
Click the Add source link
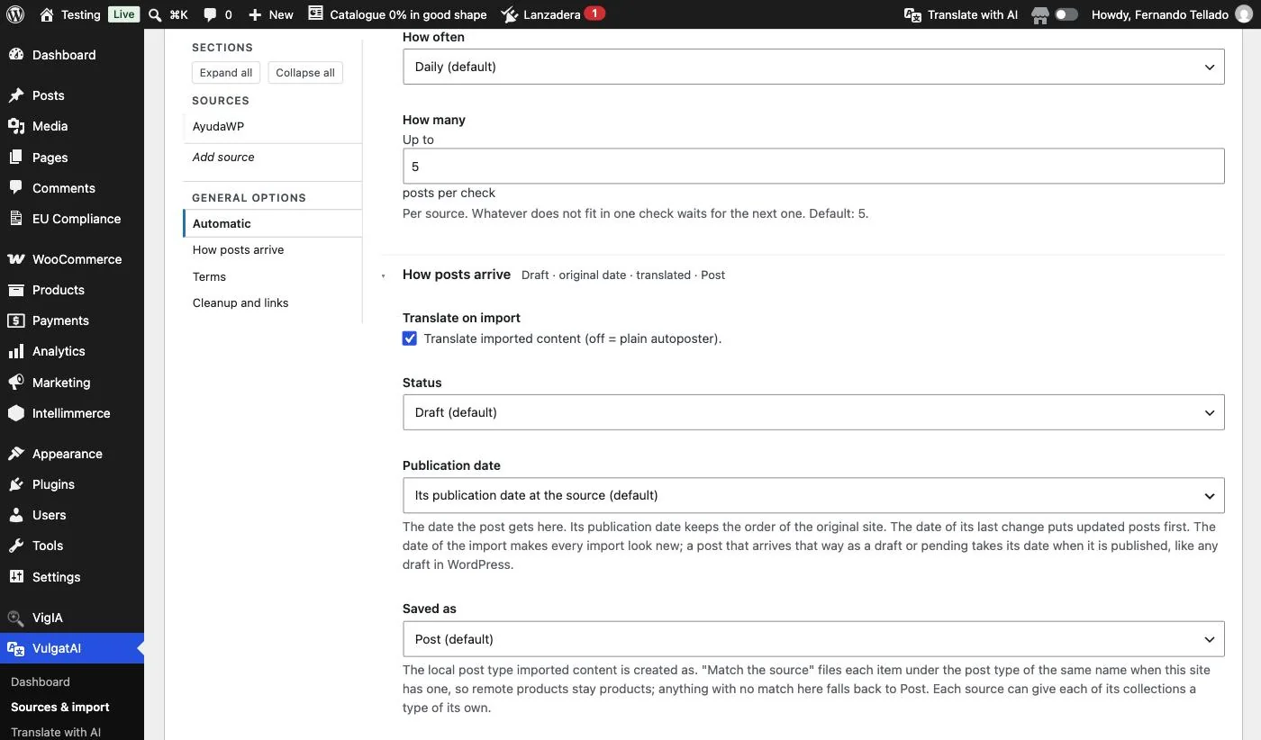(x=223, y=157)
